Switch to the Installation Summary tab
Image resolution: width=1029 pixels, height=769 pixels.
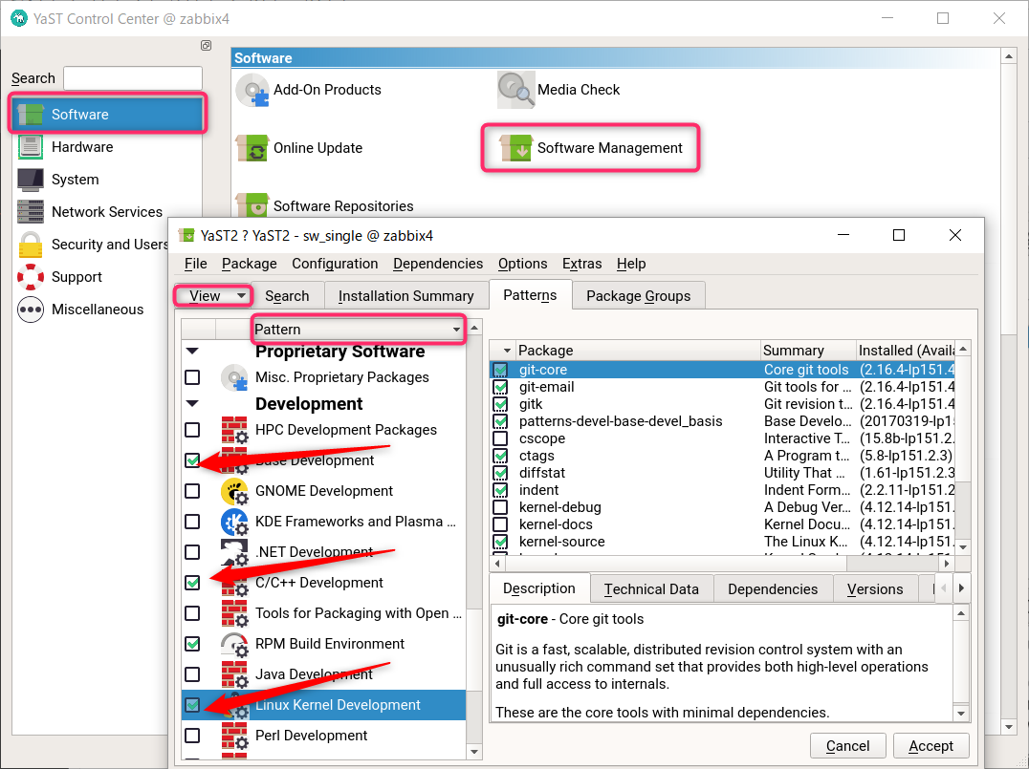point(405,296)
